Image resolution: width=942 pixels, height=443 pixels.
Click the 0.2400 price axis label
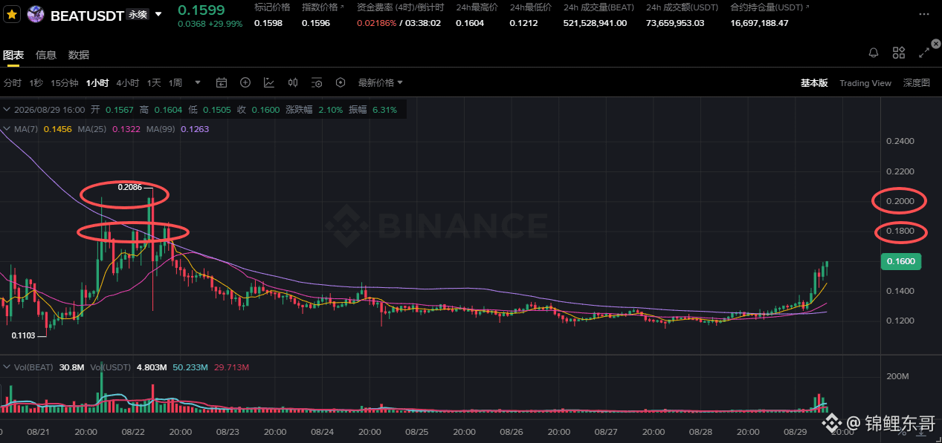tap(900, 141)
